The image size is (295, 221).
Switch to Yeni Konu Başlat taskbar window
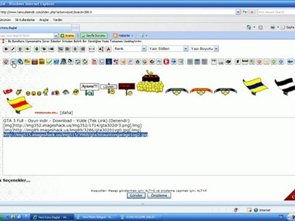click(x=52, y=217)
